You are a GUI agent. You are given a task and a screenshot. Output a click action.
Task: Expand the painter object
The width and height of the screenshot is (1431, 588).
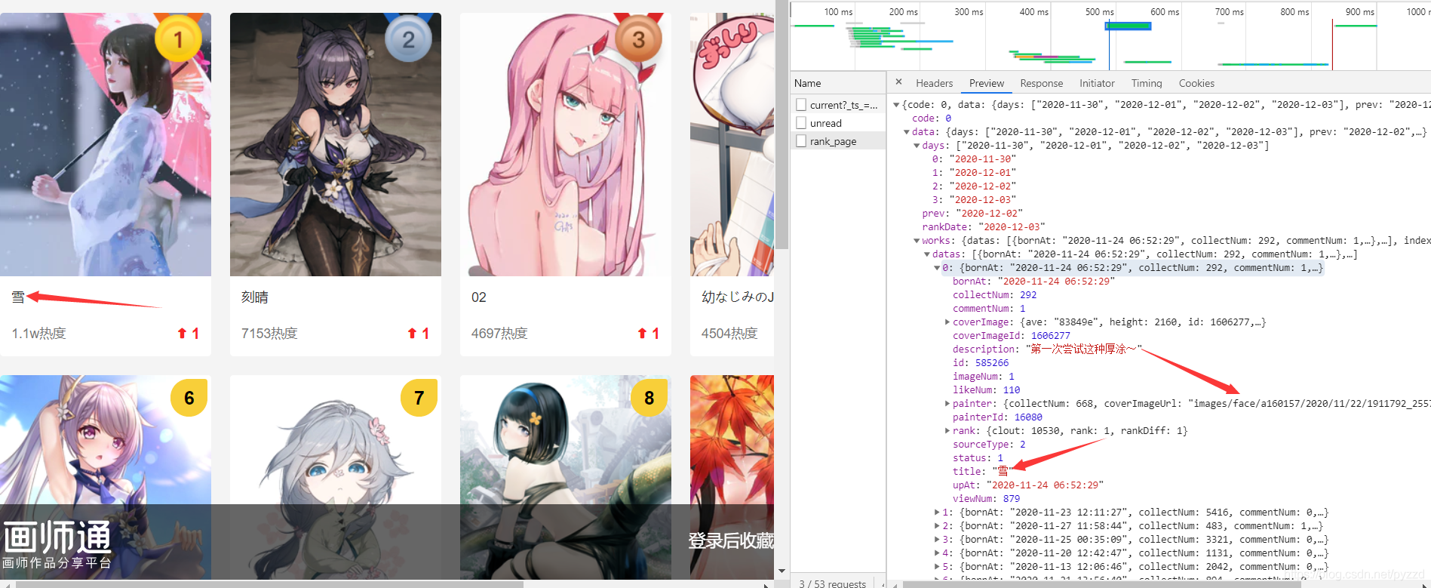947,404
